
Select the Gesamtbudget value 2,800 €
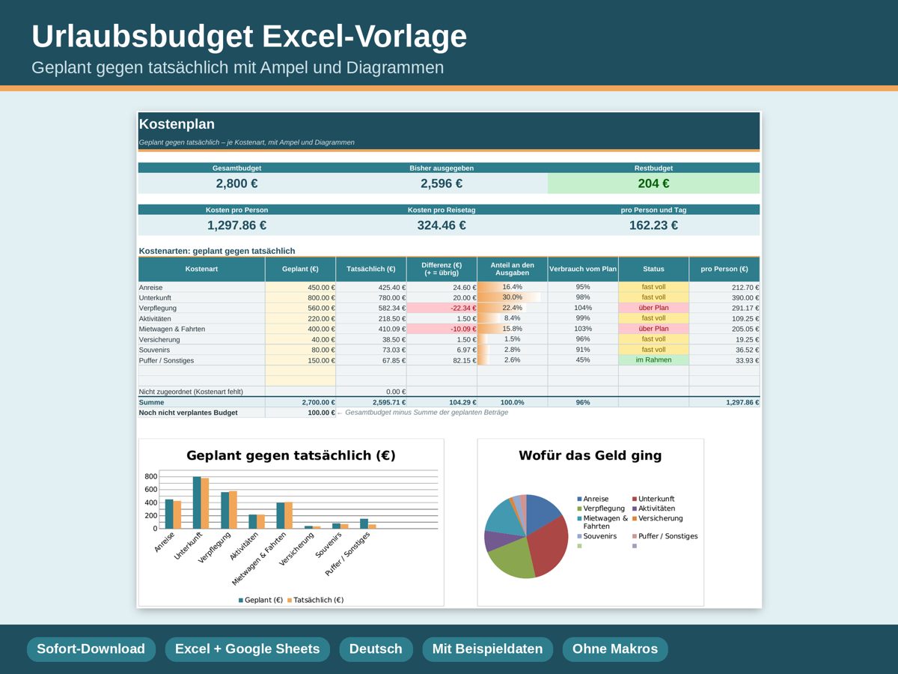237,183
